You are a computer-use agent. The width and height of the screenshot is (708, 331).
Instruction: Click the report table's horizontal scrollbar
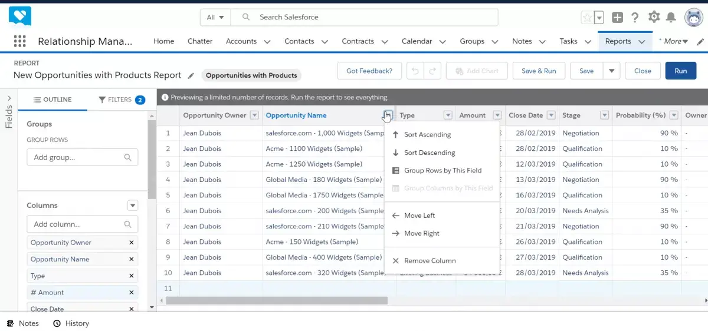click(x=277, y=300)
